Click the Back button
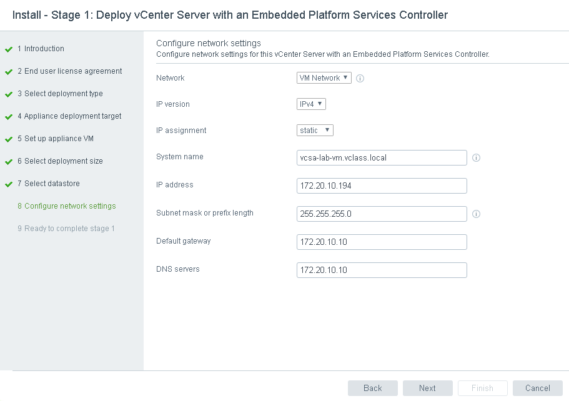 click(373, 388)
